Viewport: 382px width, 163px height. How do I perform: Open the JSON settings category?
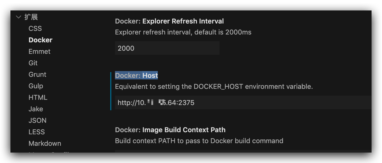(x=37, y=120)
